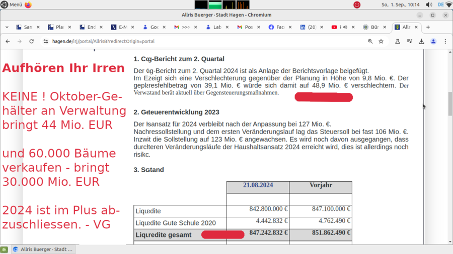453x254 pixels.
Task: Switch to the Facebook tab
Action: 277,27
